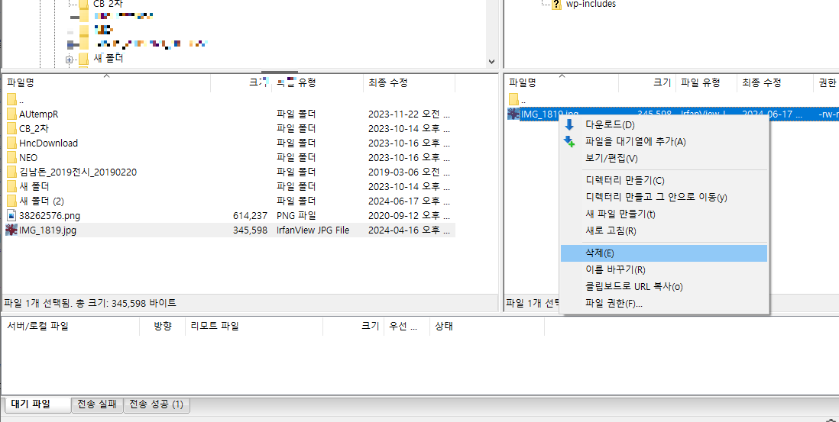Click the queue 크기 column header
This screenshot has width=839, height=422.
(354, 327)
